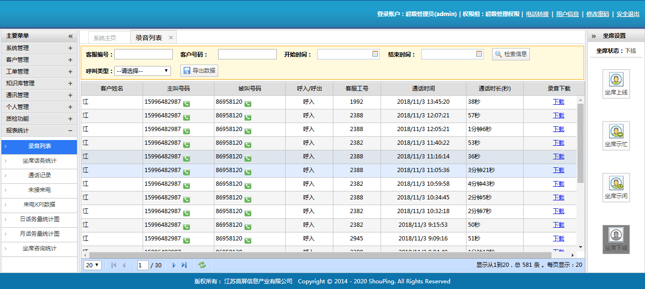Open 月话务量统计图 menu item
The width and height of the screenshot is (645, 289).
39,234
